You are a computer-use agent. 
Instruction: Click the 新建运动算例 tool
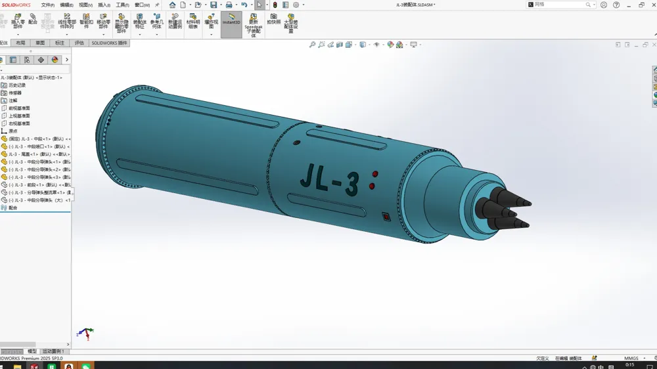tap(175, 22)
